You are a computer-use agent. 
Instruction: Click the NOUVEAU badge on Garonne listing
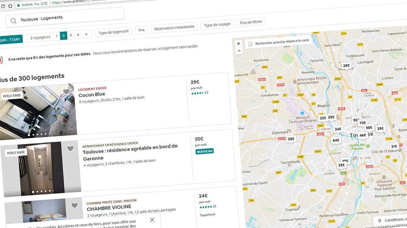click(x=205, y=151)
